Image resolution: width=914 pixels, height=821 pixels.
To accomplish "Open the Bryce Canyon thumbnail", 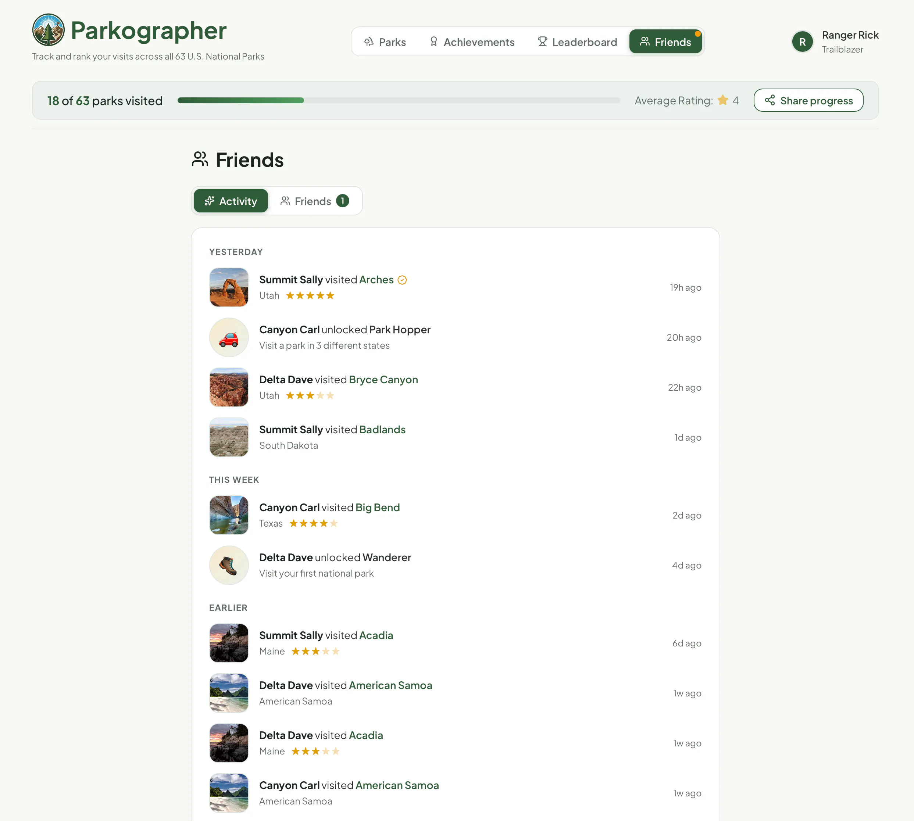I will pyautogui.click(x=229, y=387).
